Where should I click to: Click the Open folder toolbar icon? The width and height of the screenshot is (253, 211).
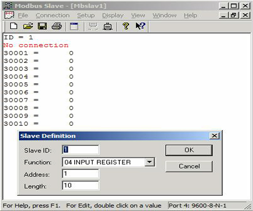pos(28,26)
